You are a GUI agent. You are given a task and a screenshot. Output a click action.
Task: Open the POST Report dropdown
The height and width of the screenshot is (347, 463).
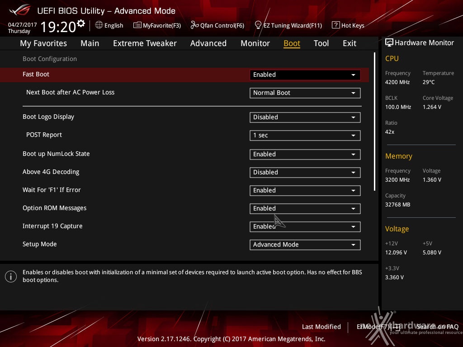coord(305,136)
